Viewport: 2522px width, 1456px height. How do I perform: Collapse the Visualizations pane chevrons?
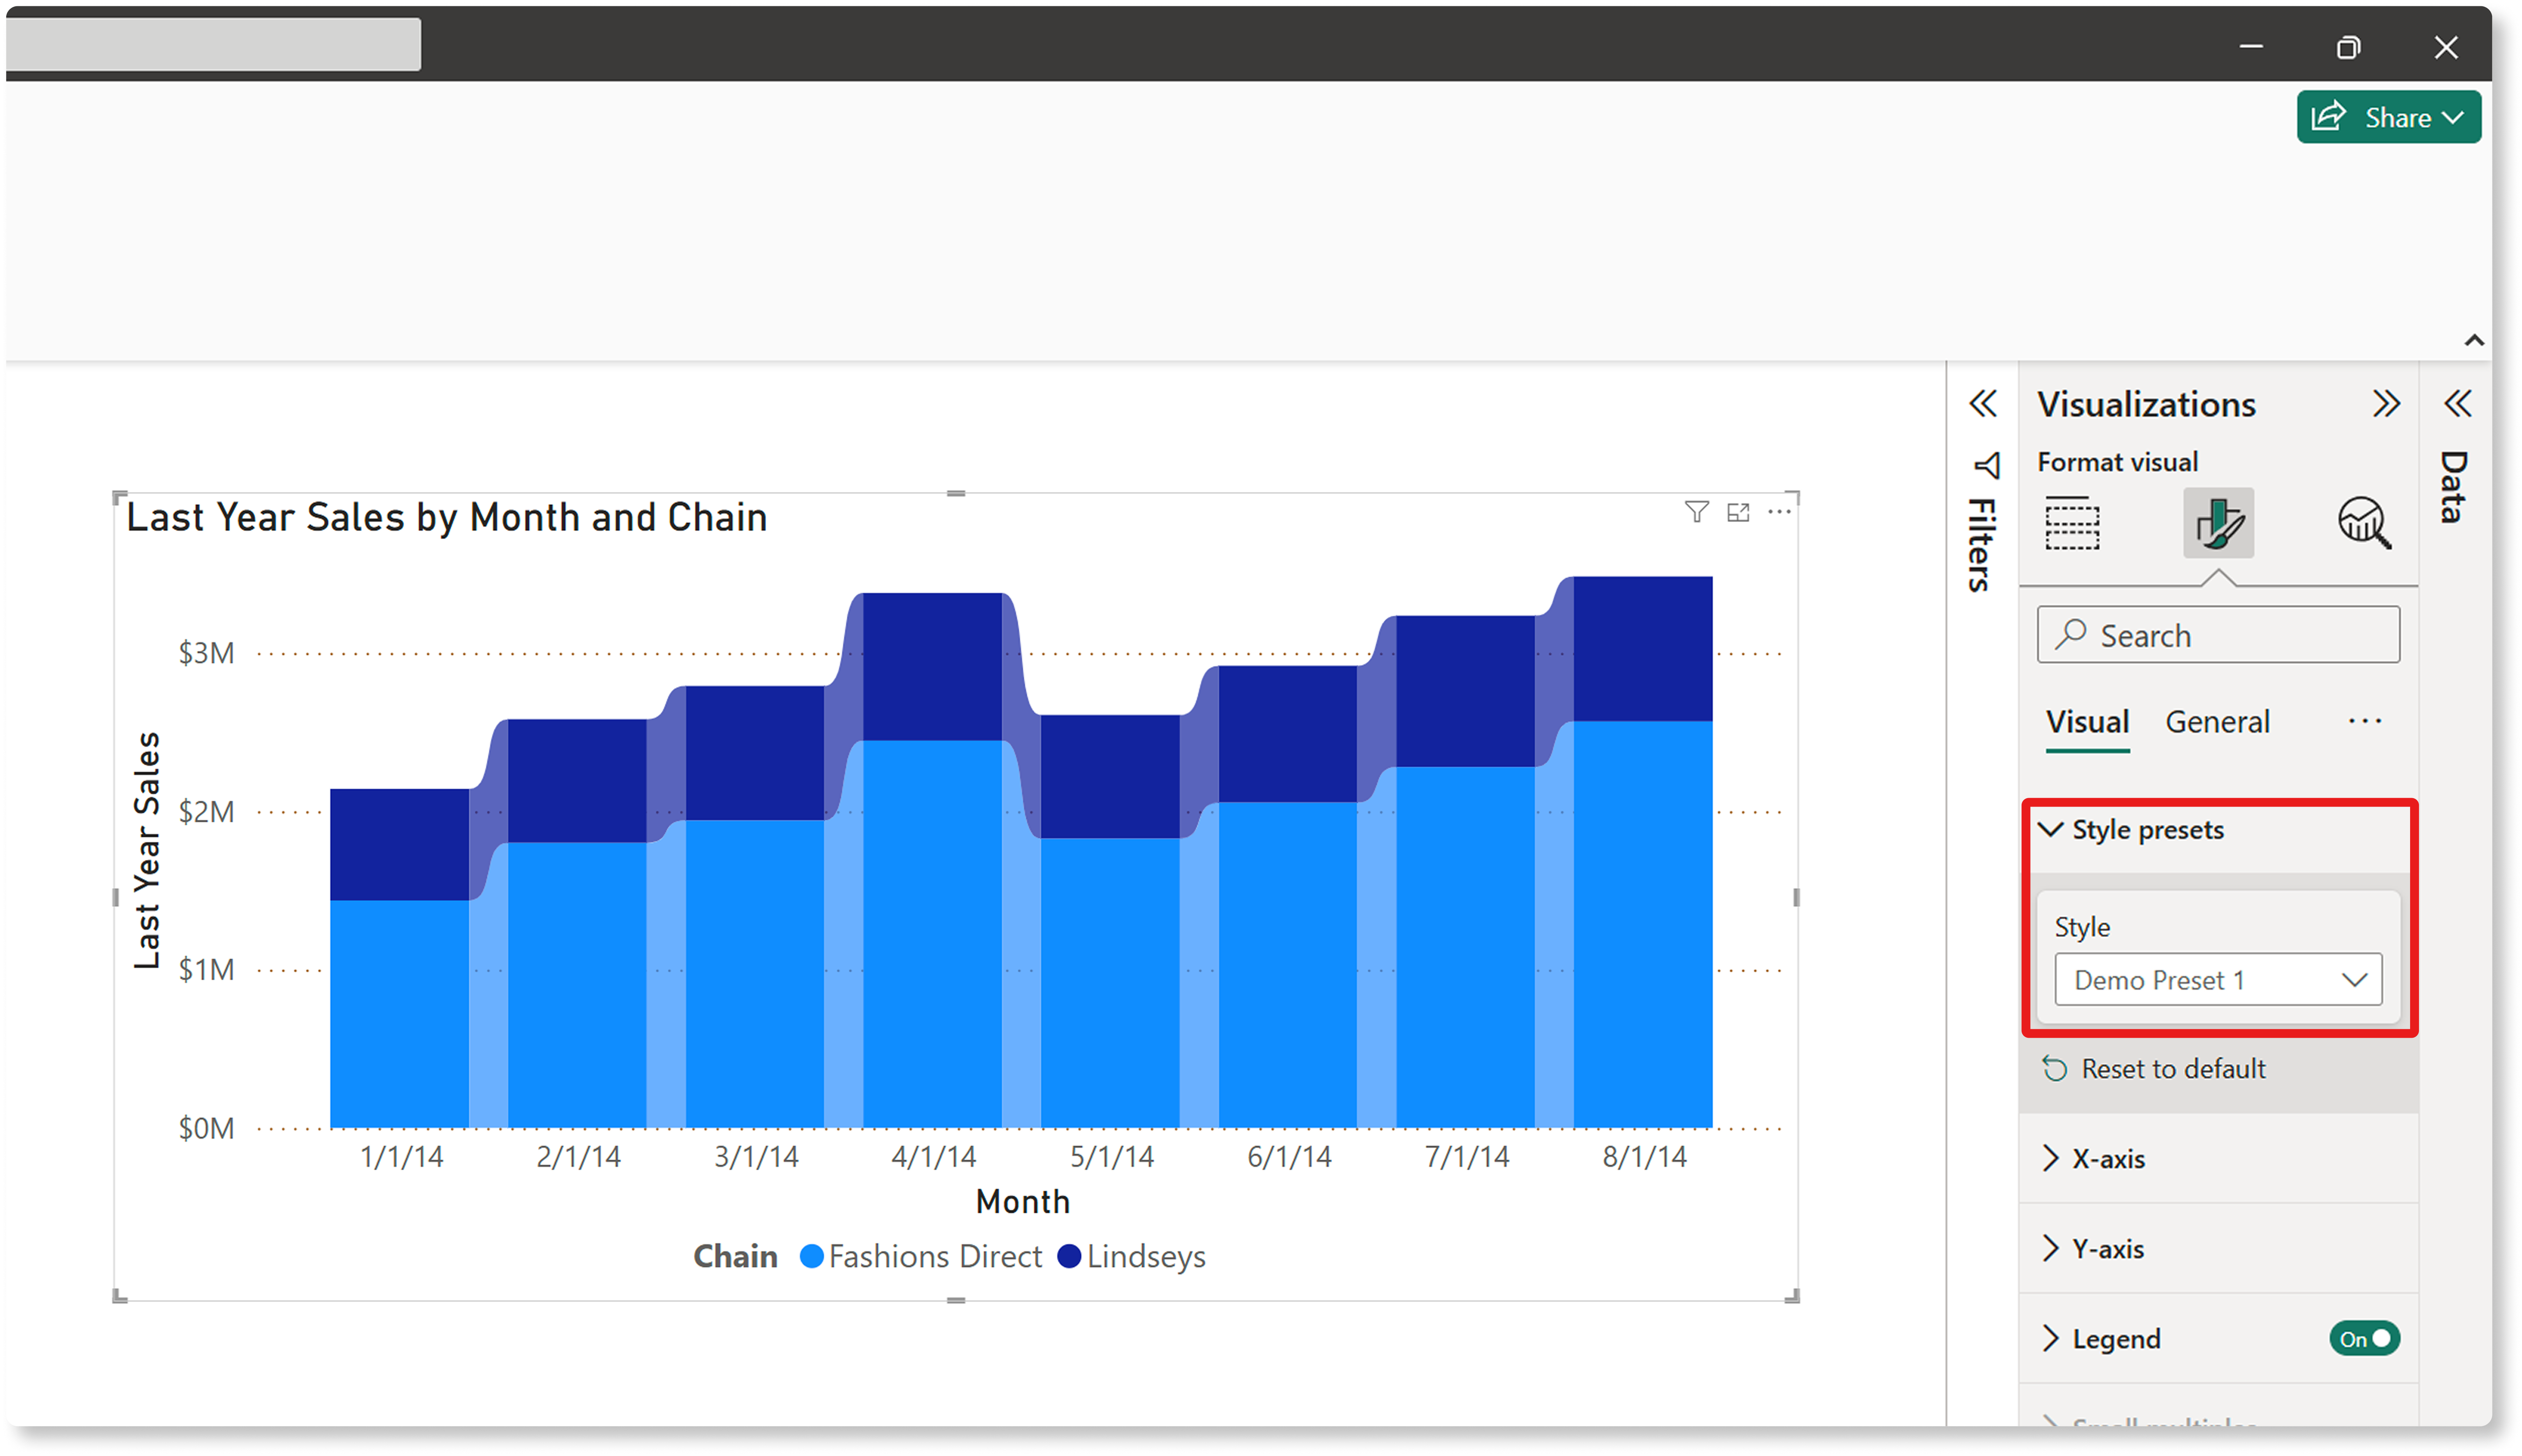coord(2386,404)
